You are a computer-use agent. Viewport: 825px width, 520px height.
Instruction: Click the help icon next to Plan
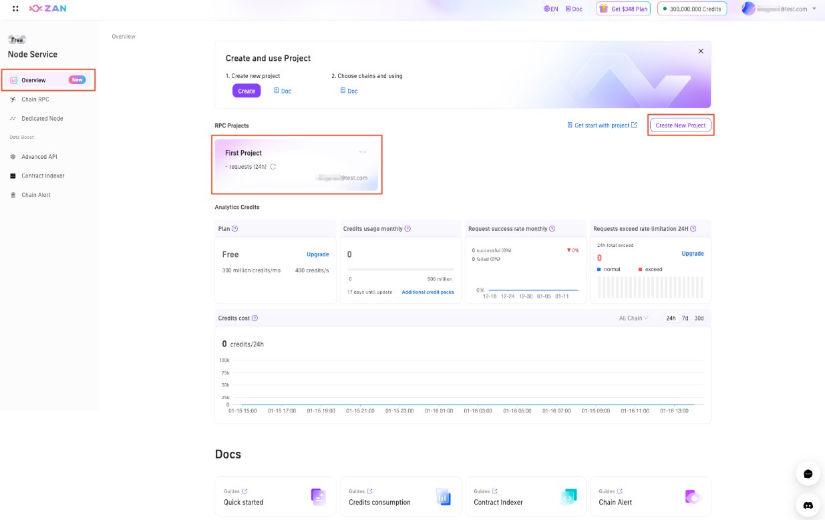[234, 229]
